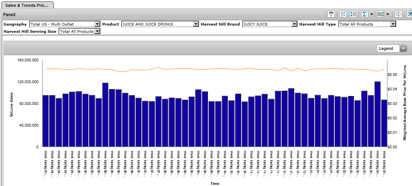Click the Volume Sales axis label
The width and height of the screenshot is (412, 186).
click(x=11, y=104)
